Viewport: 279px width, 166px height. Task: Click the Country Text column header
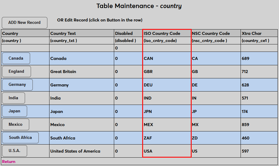[63, 33]
